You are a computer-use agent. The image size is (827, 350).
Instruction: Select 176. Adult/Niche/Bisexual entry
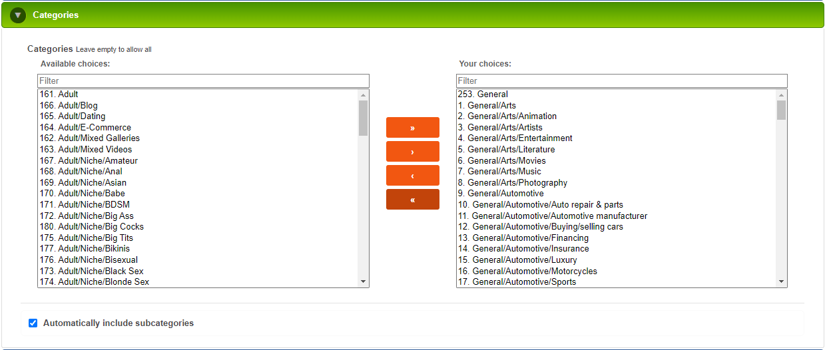(198, 260)
